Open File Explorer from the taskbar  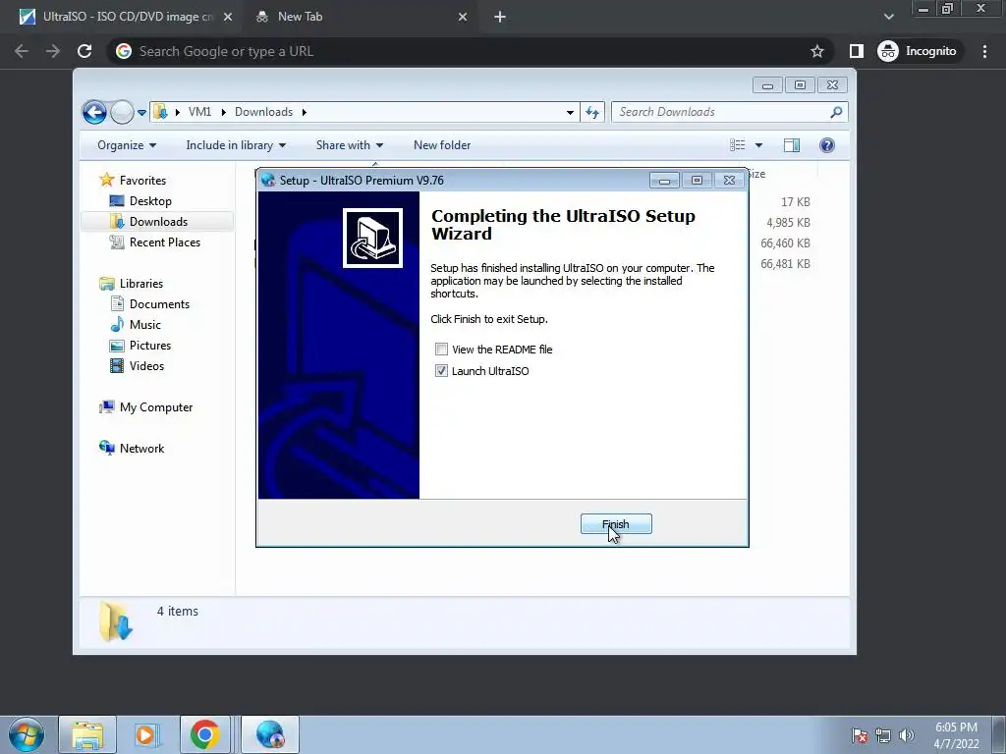87,734
